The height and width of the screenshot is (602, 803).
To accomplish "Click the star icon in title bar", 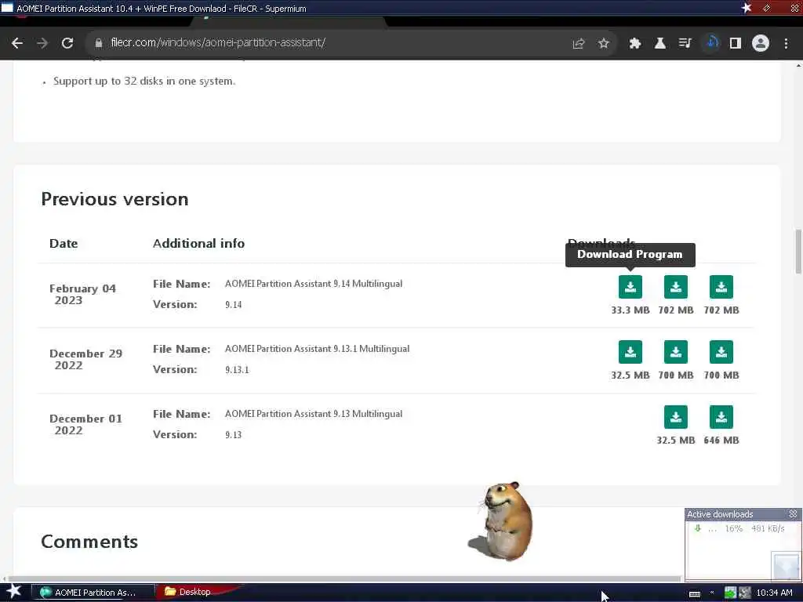I will pyautogui.click(x=747, y=8).
